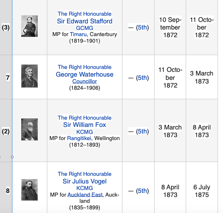
Task: Follow the Rangitikei electorate link
Action: click(79, 138)
